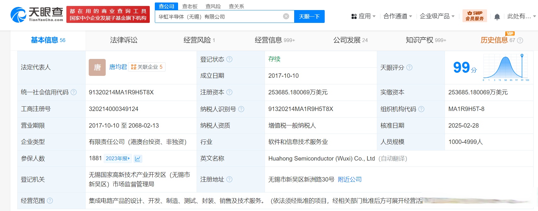The image size is (538, 211).
Task: Click the 唐 avatar of legal representative
Action: (97, 67)
